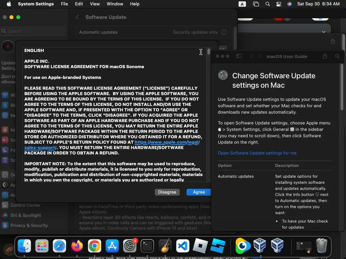Click the Focus moon icon in sidebar
The width and height of the screenshot is (346, 259).
5,150
